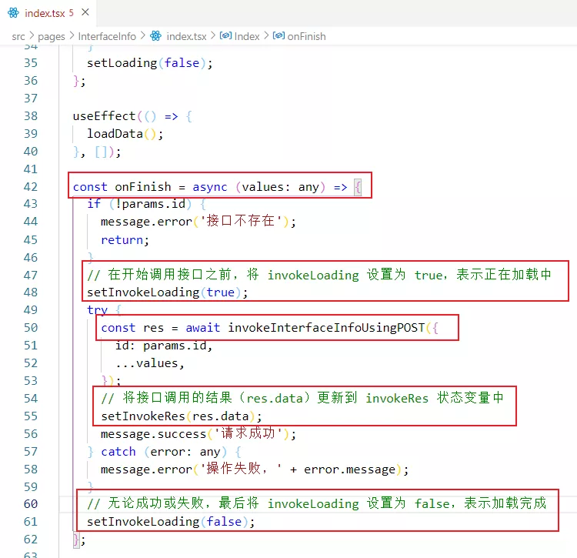Viewport: 577px width, 558px height.
Task: Click on setLoading(false) call
Action: tap(150, 63)
